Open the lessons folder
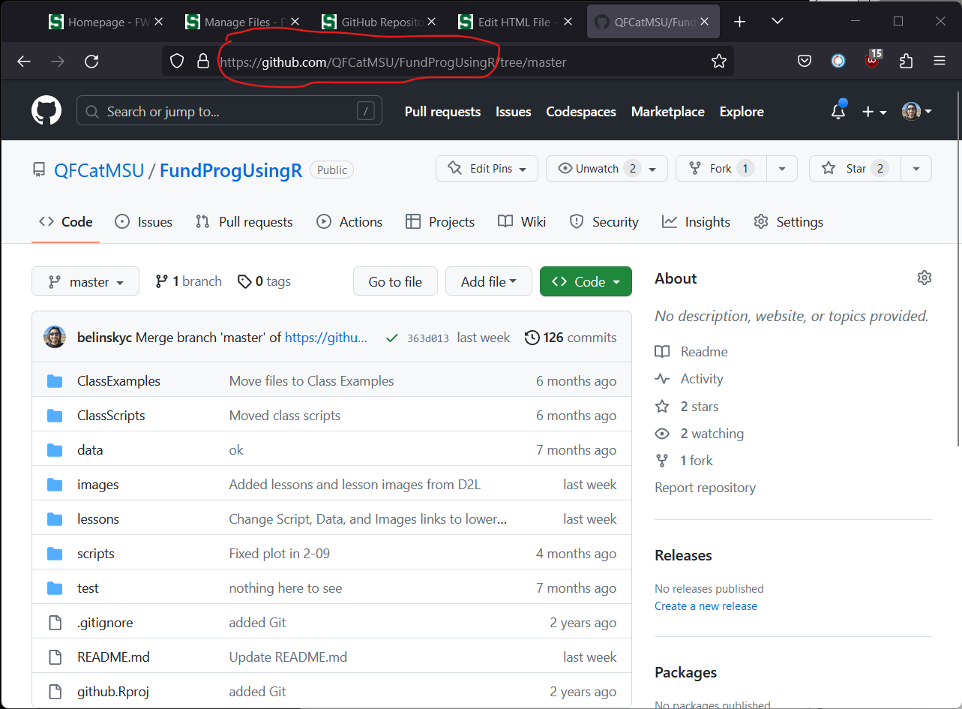The image size is (962, 709). pyautogui.click(x=98, y=519)
